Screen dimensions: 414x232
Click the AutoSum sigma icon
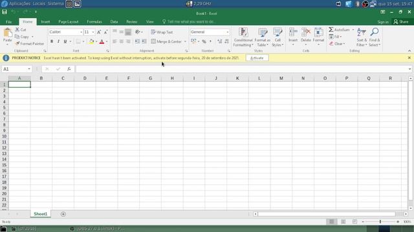click(331, 30)
